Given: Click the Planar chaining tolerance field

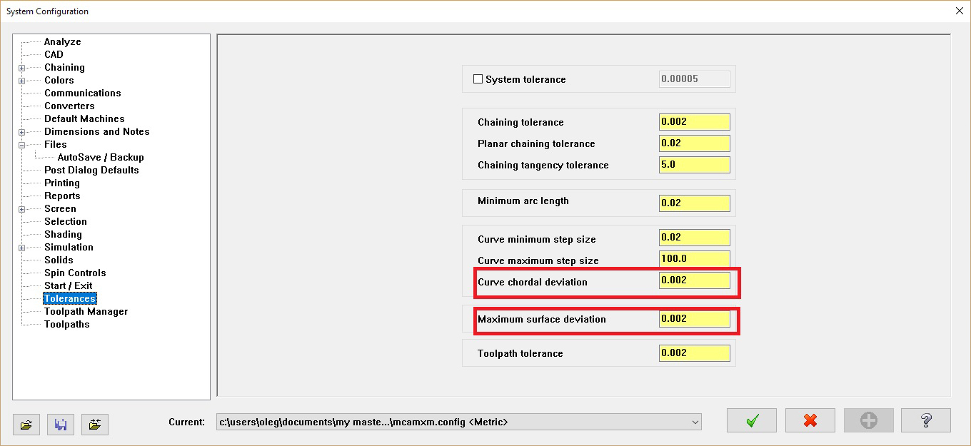Looking at the screenshot, I should coord(695,143).
